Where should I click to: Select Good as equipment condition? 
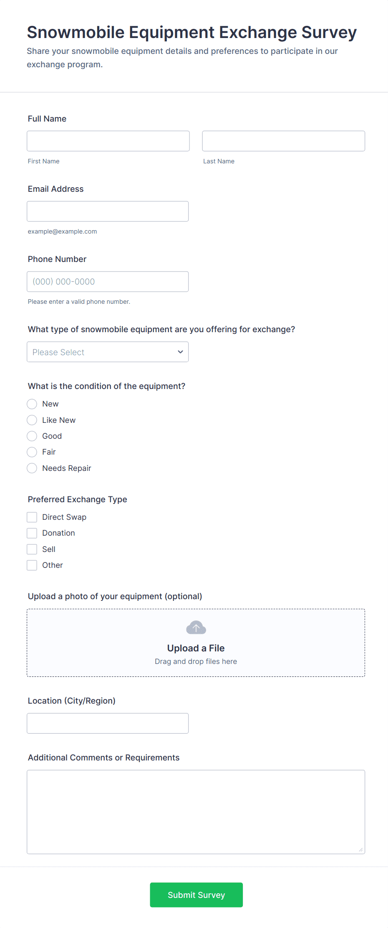pyautogui.click(x=32, y=436)
